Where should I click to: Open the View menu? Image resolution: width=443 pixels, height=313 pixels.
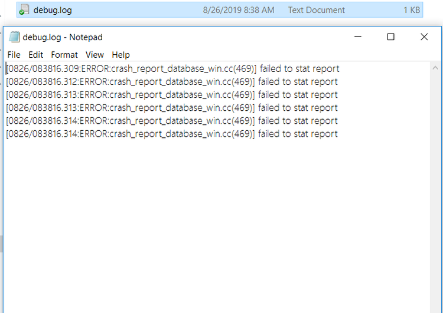[95, 55]
